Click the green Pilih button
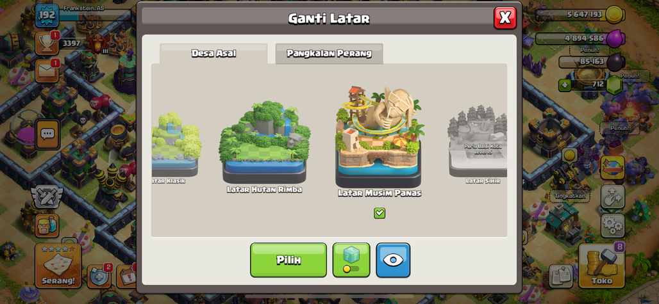 288,260
